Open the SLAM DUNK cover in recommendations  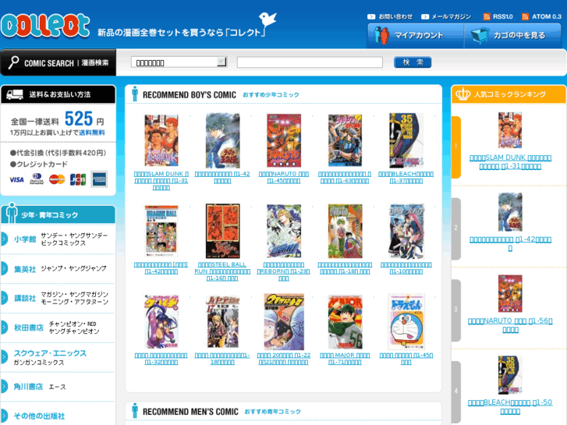point(161,140)
